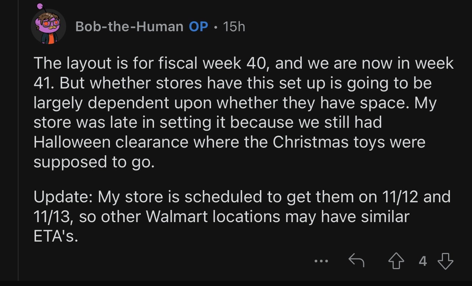The height and width of the screenshot is (286, 472).
Task: Tap the word 'Walmart' in comment
Action: pyautogui.click(x=177, y=217)
